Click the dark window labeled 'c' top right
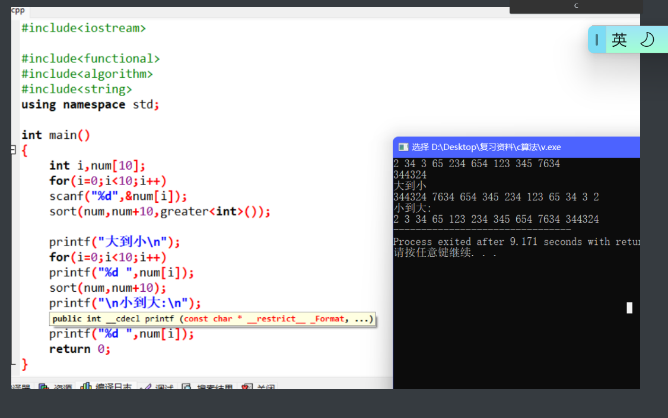This screenshot has height=418, width=668. [575, 5]
